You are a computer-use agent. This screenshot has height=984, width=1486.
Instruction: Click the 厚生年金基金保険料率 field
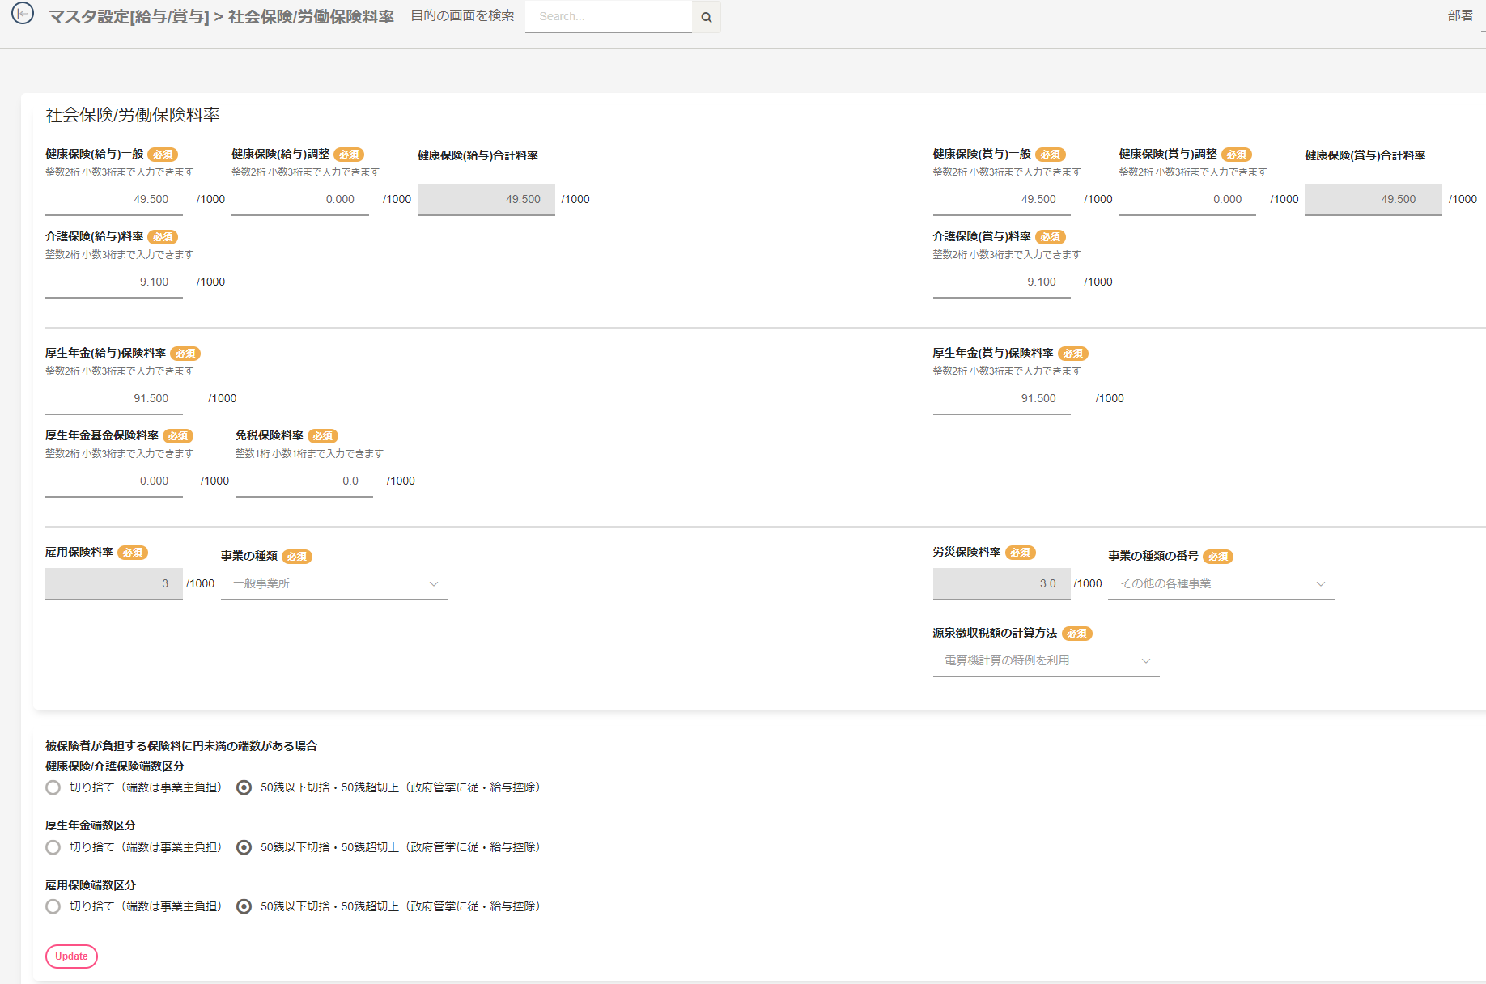(x=114, y=481)
